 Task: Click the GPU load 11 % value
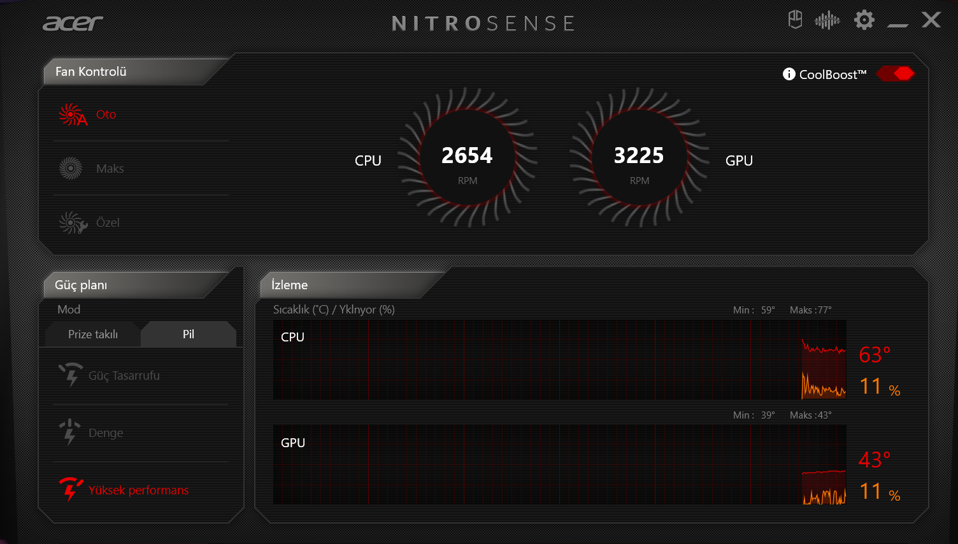pyautogui.click(x=880, y=492)
